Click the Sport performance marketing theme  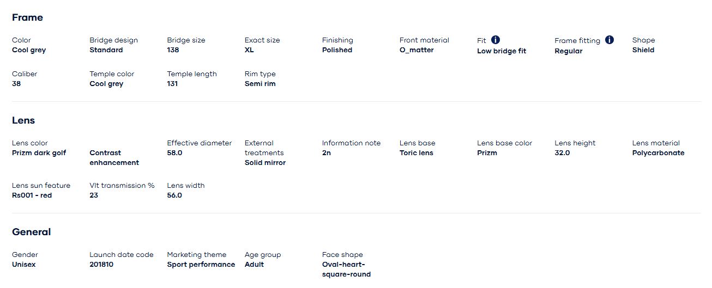(x=201, y=265)
